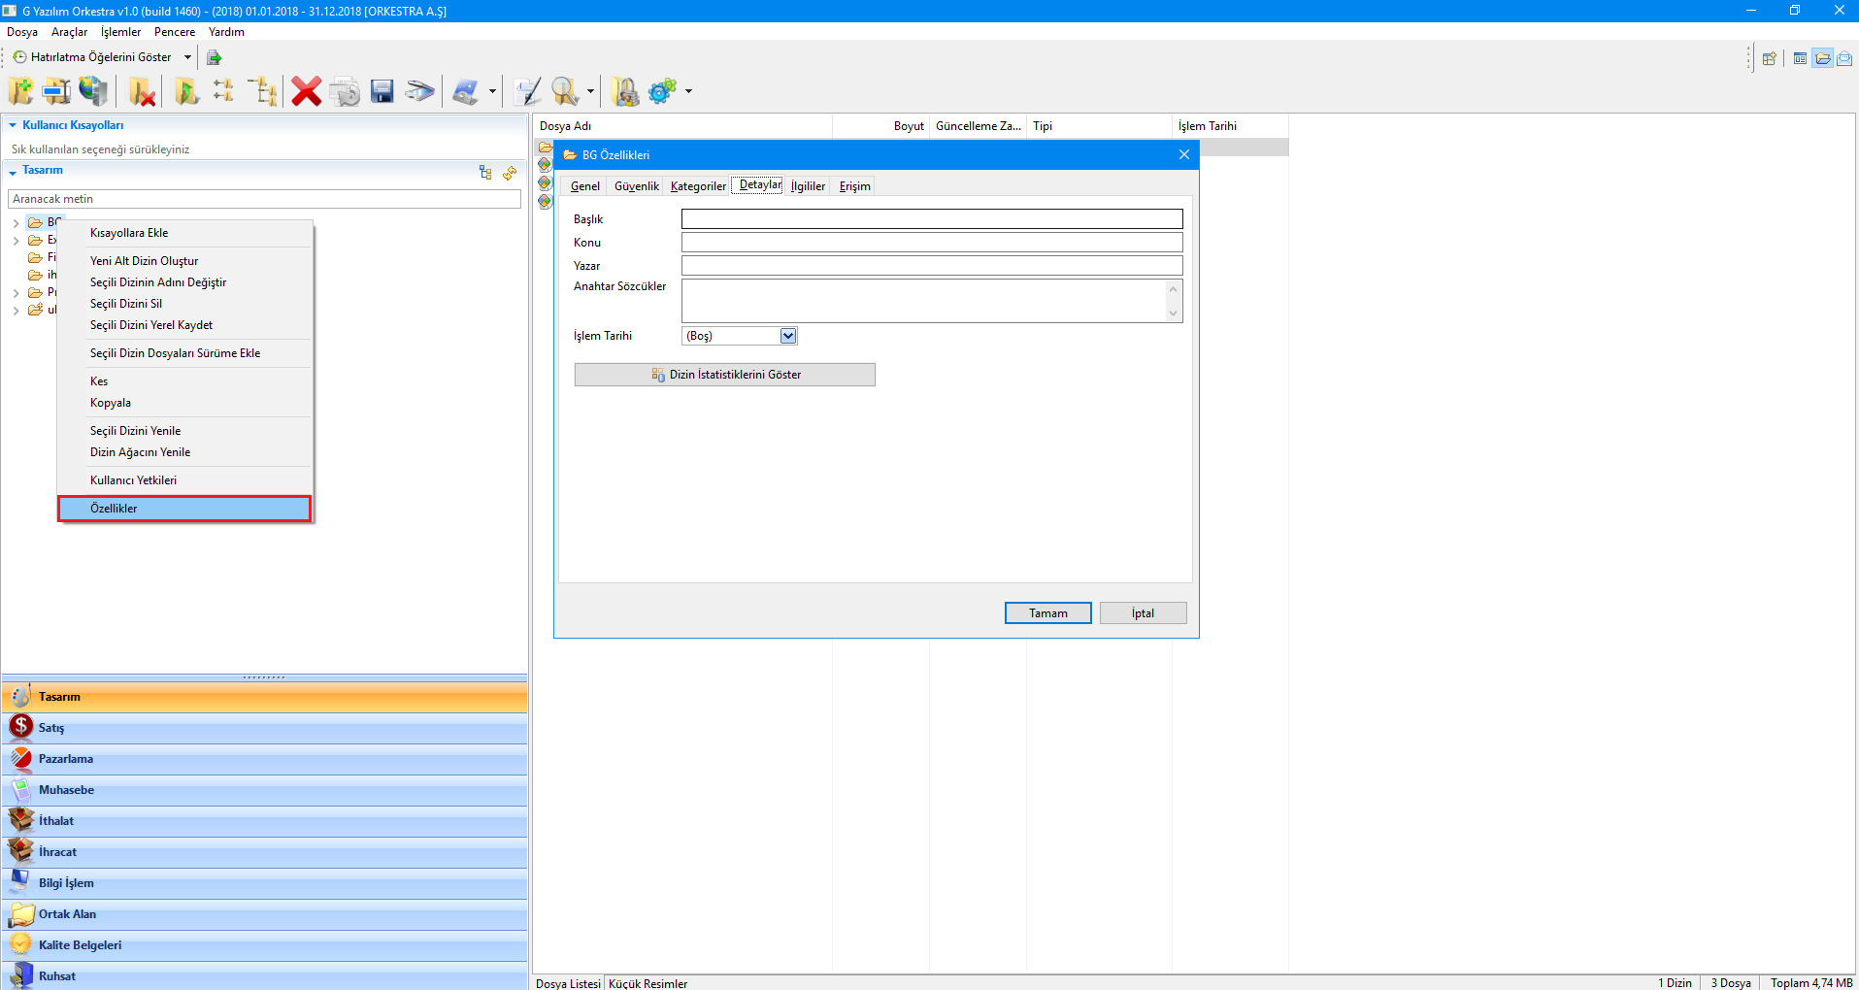This screenshot has width=1859, height=990.
Task: Click the folder with padlock permissions icon
Action: tap(626, 91)
